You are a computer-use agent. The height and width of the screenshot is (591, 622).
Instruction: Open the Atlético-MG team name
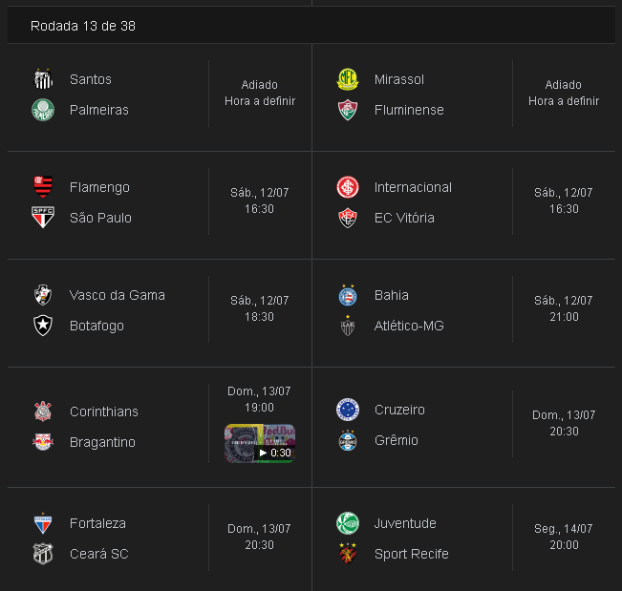[x=409, y=326]
